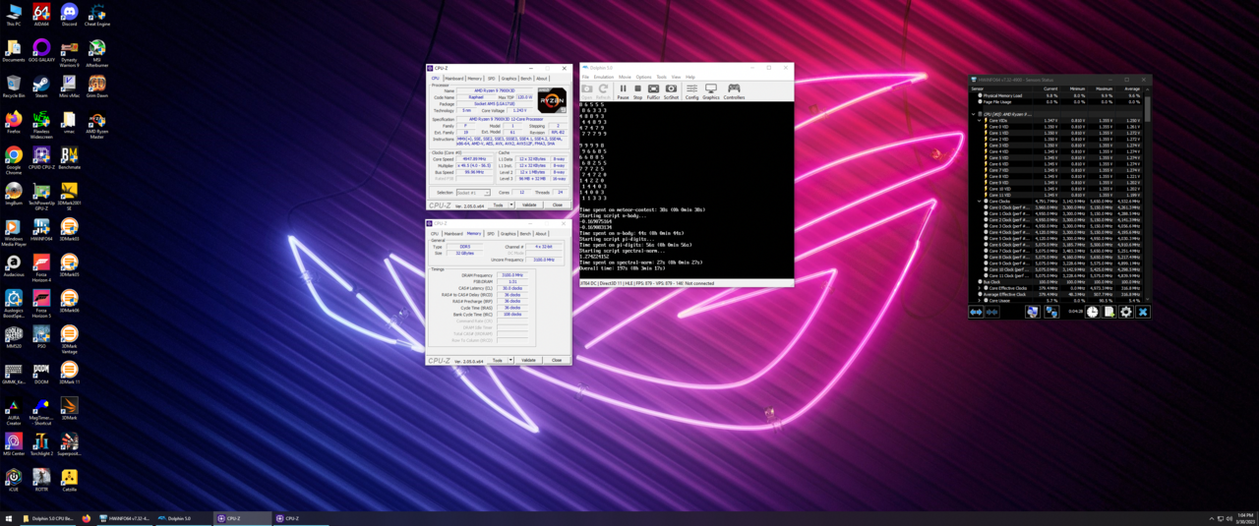
Task: Click the Pause icon in Dolphin toolbar
Action: 623,90
